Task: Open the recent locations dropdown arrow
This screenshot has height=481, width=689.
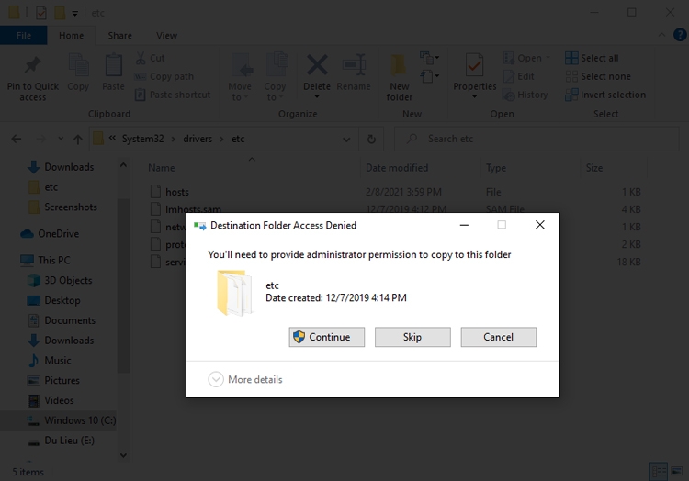Action: coord(61,140)
